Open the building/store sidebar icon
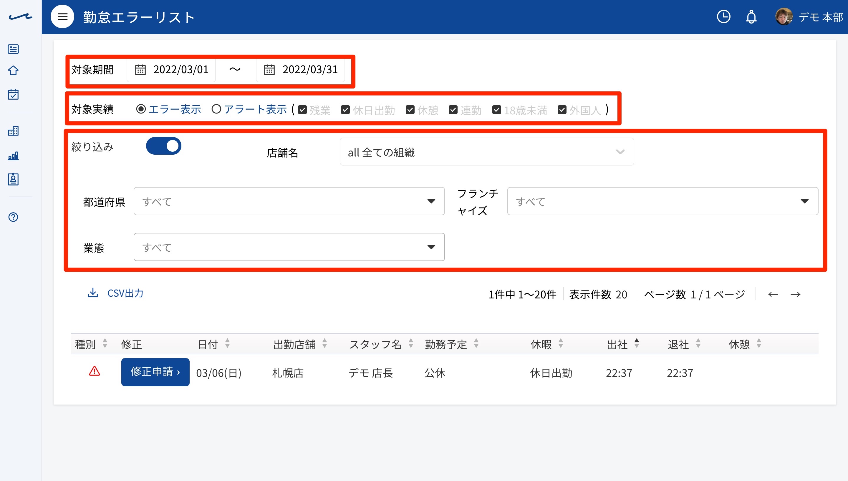The height and width of the screenshot is (481, 848). pyautogui.click(x=13, y=131)
